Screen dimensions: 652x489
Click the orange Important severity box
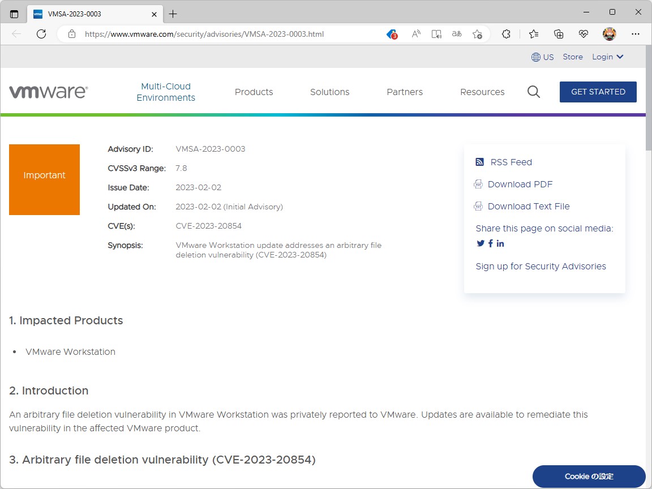[44, 179]
